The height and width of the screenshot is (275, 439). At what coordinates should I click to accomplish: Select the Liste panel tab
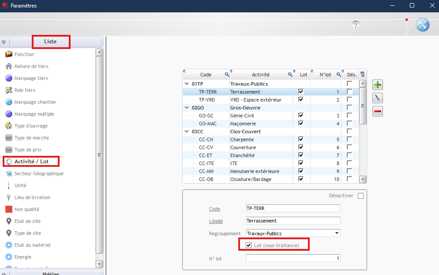click(x=50, y=41)
